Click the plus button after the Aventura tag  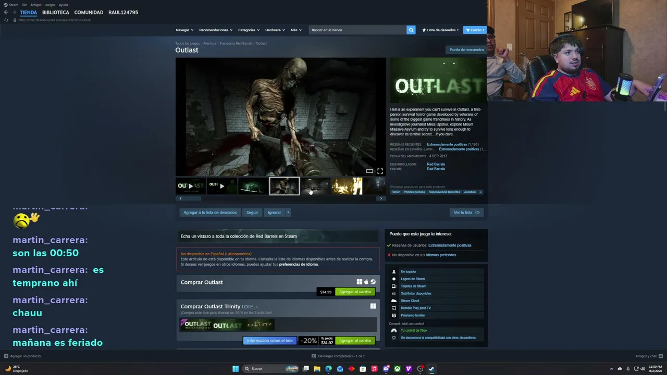pyautogui.click(x=480, y=192)
